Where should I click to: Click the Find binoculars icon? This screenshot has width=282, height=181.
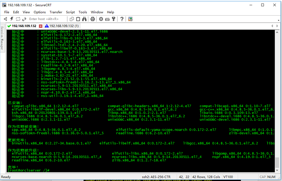[x=84, y=19]
